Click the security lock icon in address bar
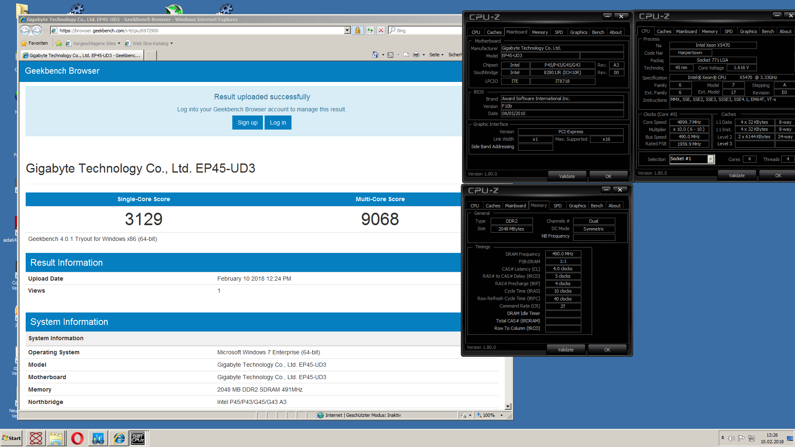This screenshot has width=795, height=447. click(357, 30)
